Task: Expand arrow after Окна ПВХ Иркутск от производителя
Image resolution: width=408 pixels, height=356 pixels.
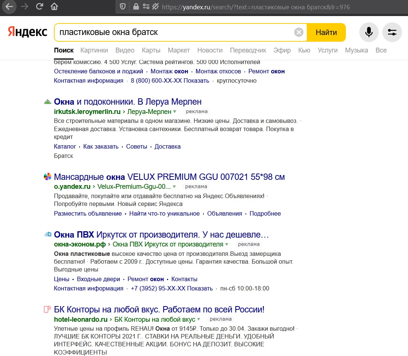Action: click(227, 244)
